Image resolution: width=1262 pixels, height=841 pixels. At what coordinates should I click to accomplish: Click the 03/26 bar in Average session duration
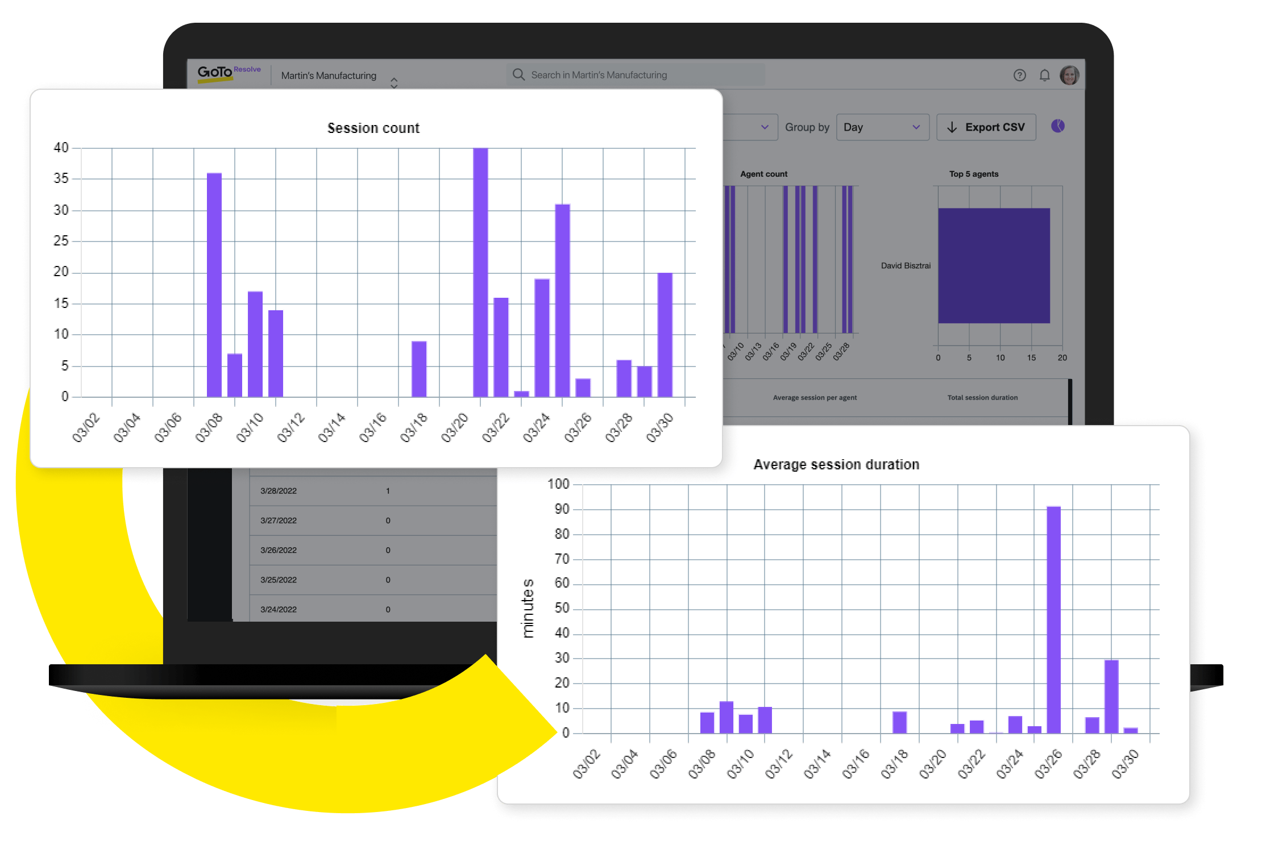[x=1053, y=619]
